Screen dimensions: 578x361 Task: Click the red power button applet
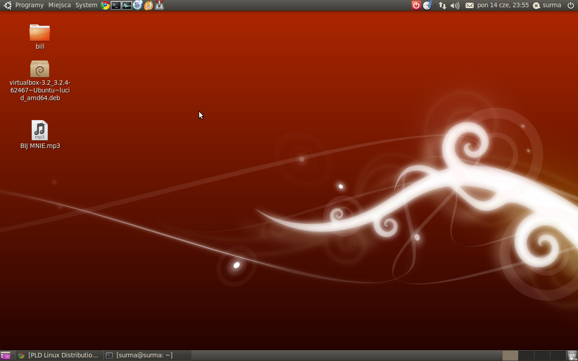(x=416, y=5)
